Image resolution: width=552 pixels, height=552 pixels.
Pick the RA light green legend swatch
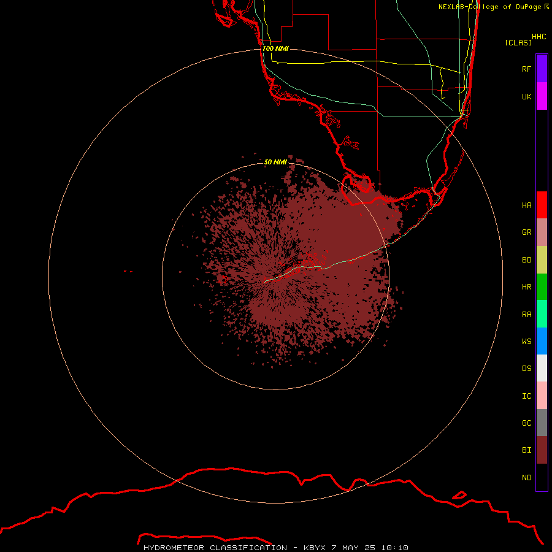click(x=542, y=314)
